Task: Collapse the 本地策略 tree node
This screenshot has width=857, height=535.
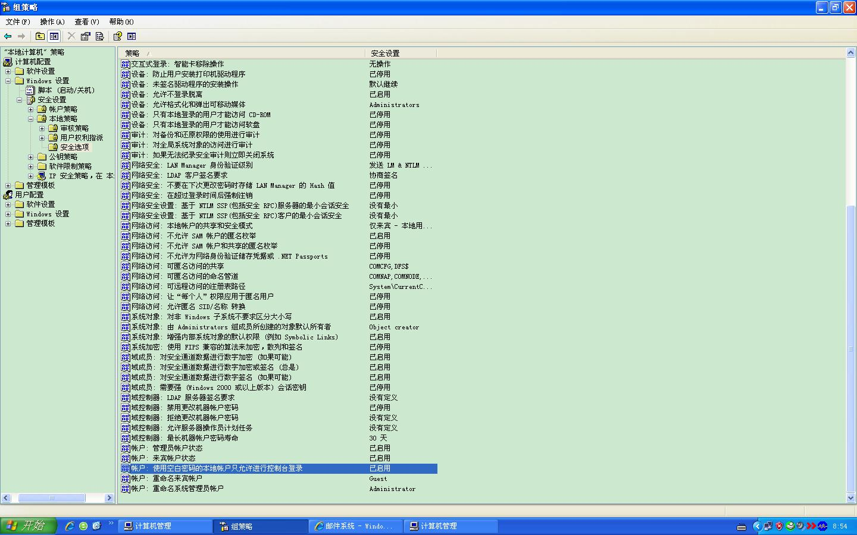Action: pyautogui.click(x=30, y=119)
